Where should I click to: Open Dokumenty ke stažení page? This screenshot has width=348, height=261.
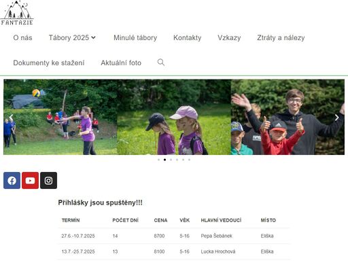(x=49, y=63)
